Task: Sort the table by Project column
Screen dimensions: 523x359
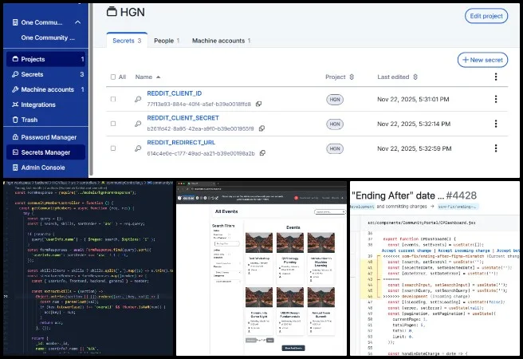Action: [340, 77]
